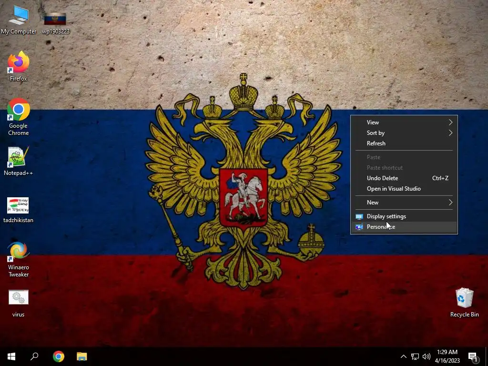
Task: Click the Show desktop strip at the right end of the taskbar
Action: [x=487, y=356]
